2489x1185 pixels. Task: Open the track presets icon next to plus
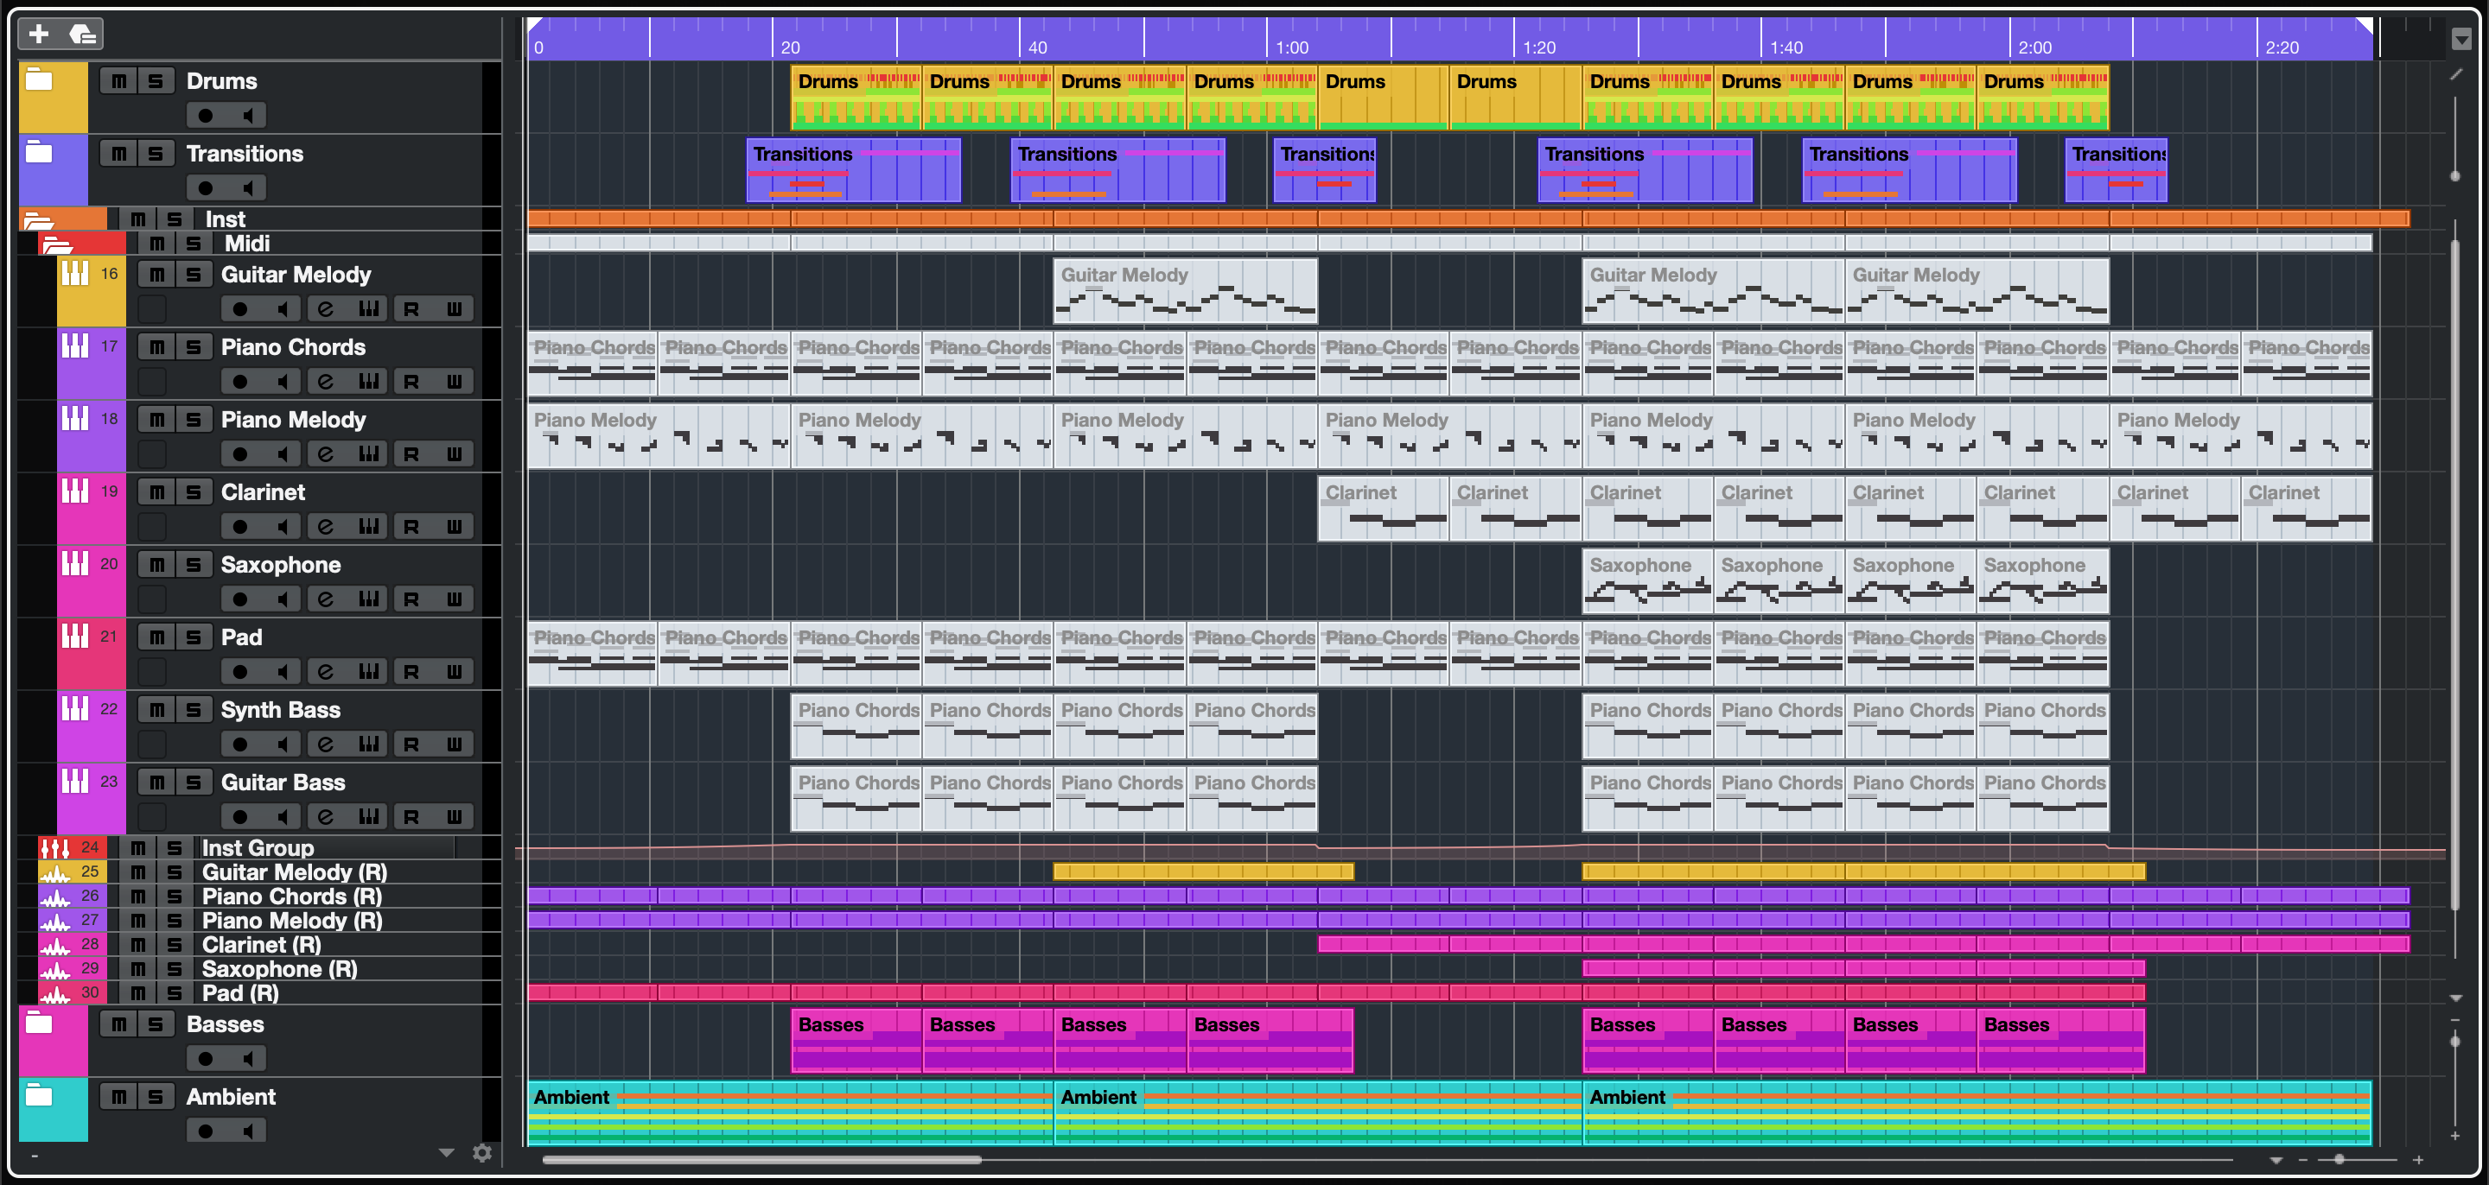point(83,35)
